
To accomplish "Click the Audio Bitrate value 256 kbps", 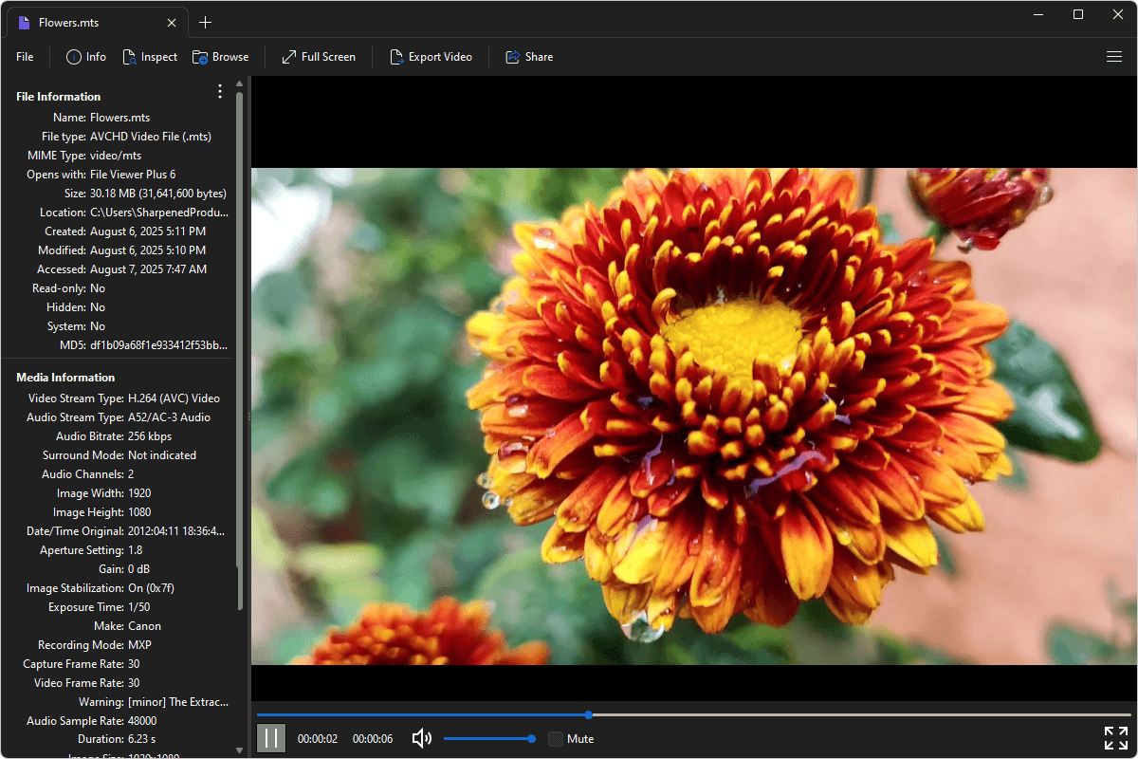I will (150, 436).
